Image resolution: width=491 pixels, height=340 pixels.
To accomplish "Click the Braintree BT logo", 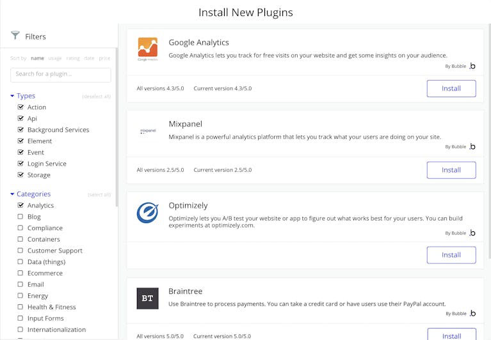I will tap(147, 298).
